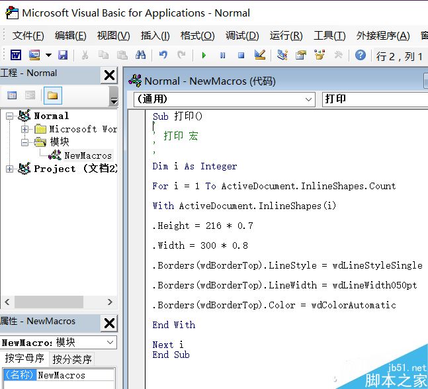Open Project Explorer toolbar icon
Viewport: 428px width, 389px height.
click(282, 55)
